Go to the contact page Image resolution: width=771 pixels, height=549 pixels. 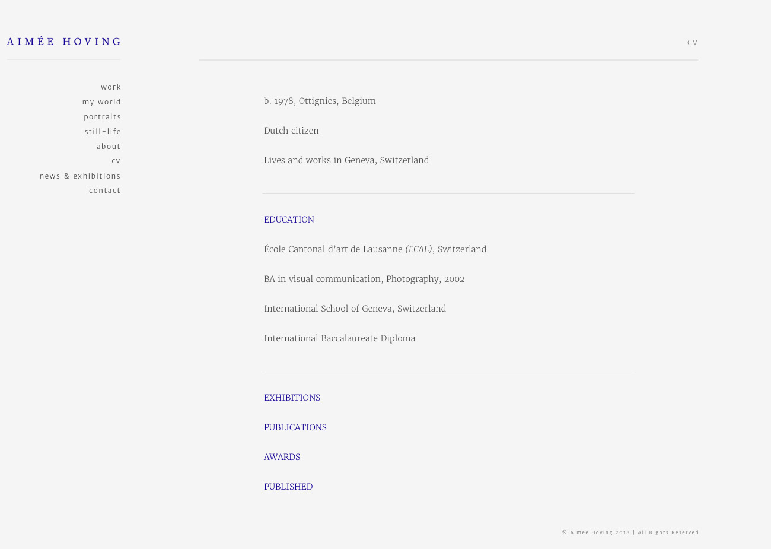[x=104, y=191]
